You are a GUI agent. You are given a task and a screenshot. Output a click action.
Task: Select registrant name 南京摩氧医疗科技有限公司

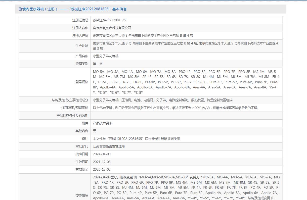pyautogui.click(x=112, y=28)
